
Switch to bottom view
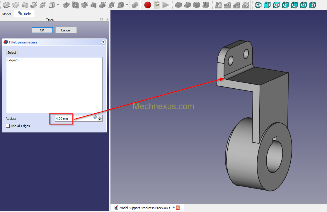click(304, 5)
